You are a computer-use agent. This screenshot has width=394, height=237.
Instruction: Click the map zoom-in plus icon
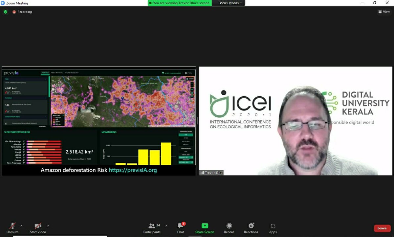pos(192,83)
